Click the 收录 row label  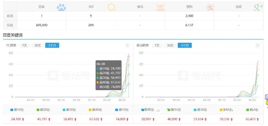pyautogui.click(x=10, y=16)
